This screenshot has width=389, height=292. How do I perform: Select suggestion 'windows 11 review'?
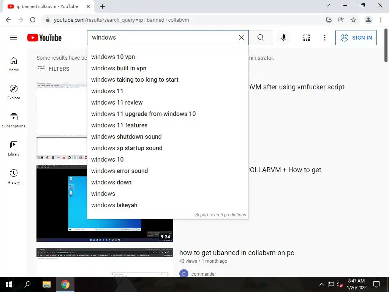(168, 103)
